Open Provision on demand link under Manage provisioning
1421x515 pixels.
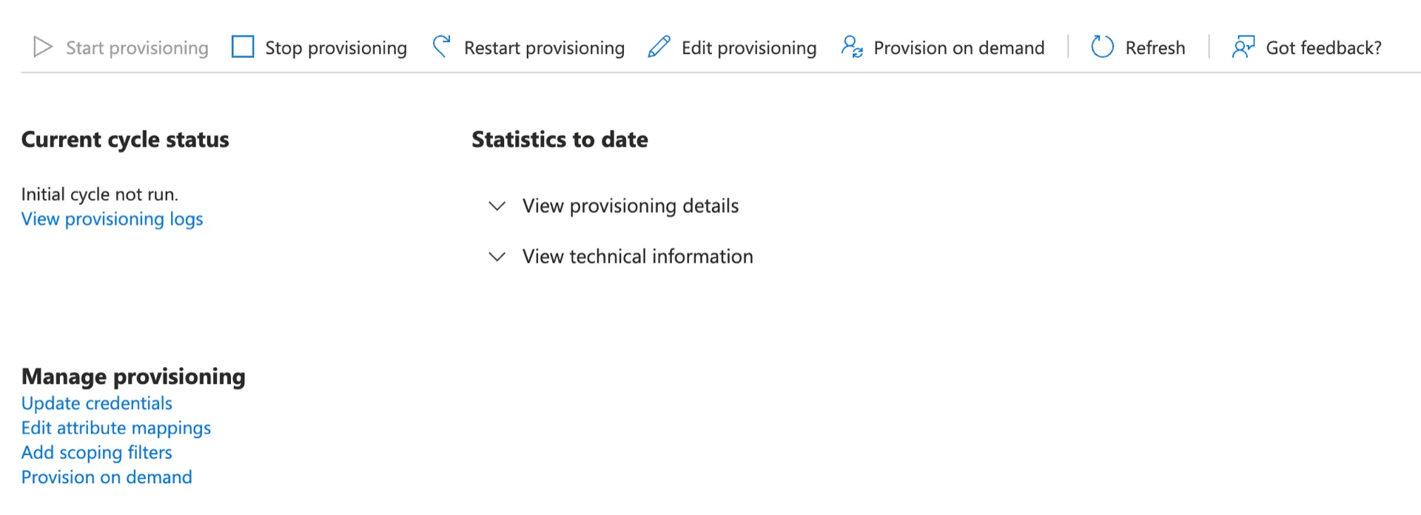pyautogui.click(x=107, y=477)
